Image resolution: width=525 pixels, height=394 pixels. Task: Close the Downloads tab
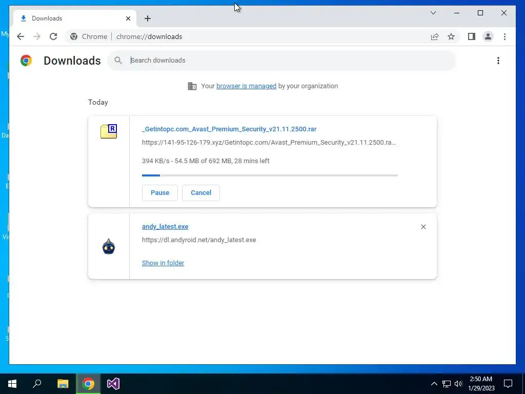pos(128,18)
